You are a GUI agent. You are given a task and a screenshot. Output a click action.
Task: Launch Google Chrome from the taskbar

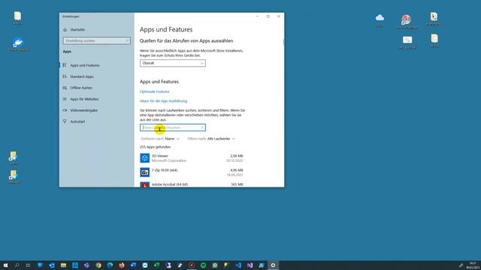pos(98,265)
